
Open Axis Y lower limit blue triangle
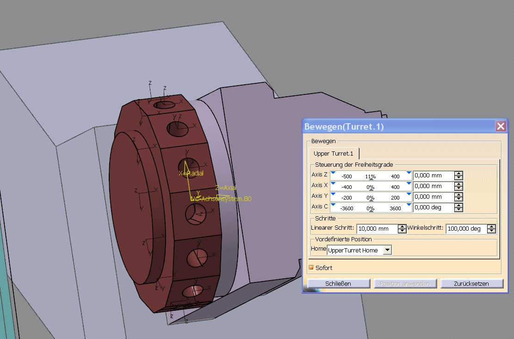pos(333,194)
